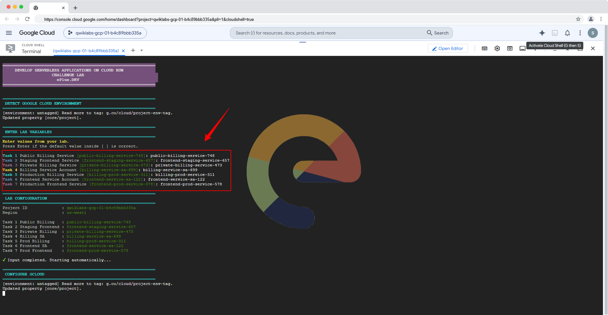Click the Search button in the top bar
The image size is (608, 315).
click(438, 33)
